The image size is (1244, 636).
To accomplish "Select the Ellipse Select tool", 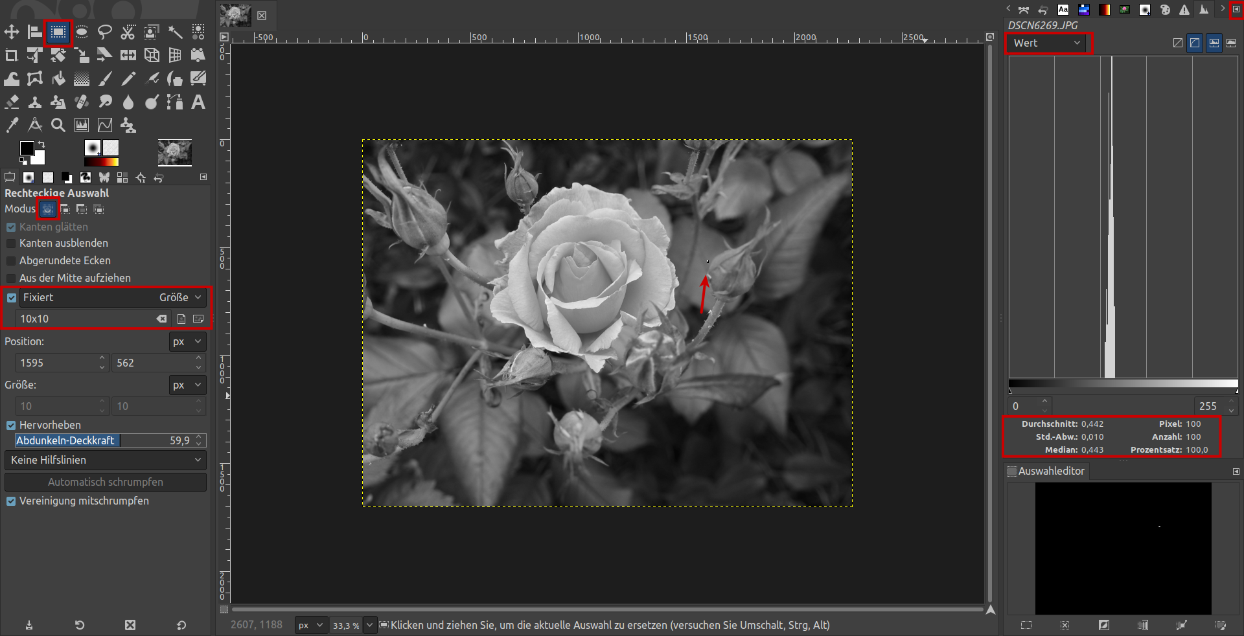I will pyautogui.click(x=82, y=32).
